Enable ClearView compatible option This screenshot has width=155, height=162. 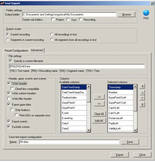[x=12, y=88]
